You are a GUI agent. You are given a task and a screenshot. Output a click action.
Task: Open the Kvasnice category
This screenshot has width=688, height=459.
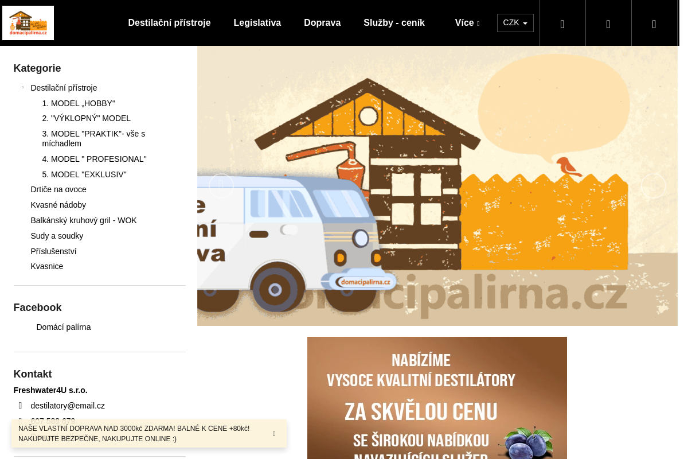47,266
